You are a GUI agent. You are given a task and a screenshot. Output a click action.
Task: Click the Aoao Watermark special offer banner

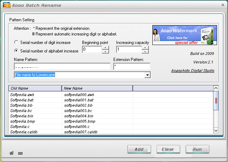click(x=185, y=35)
